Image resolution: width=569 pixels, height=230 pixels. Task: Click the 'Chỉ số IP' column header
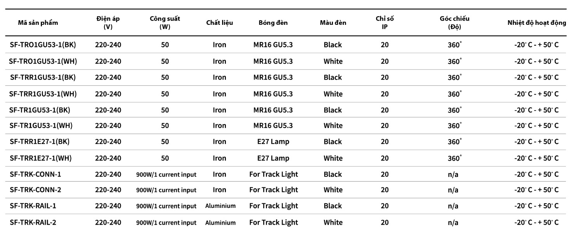click(385, 22)
